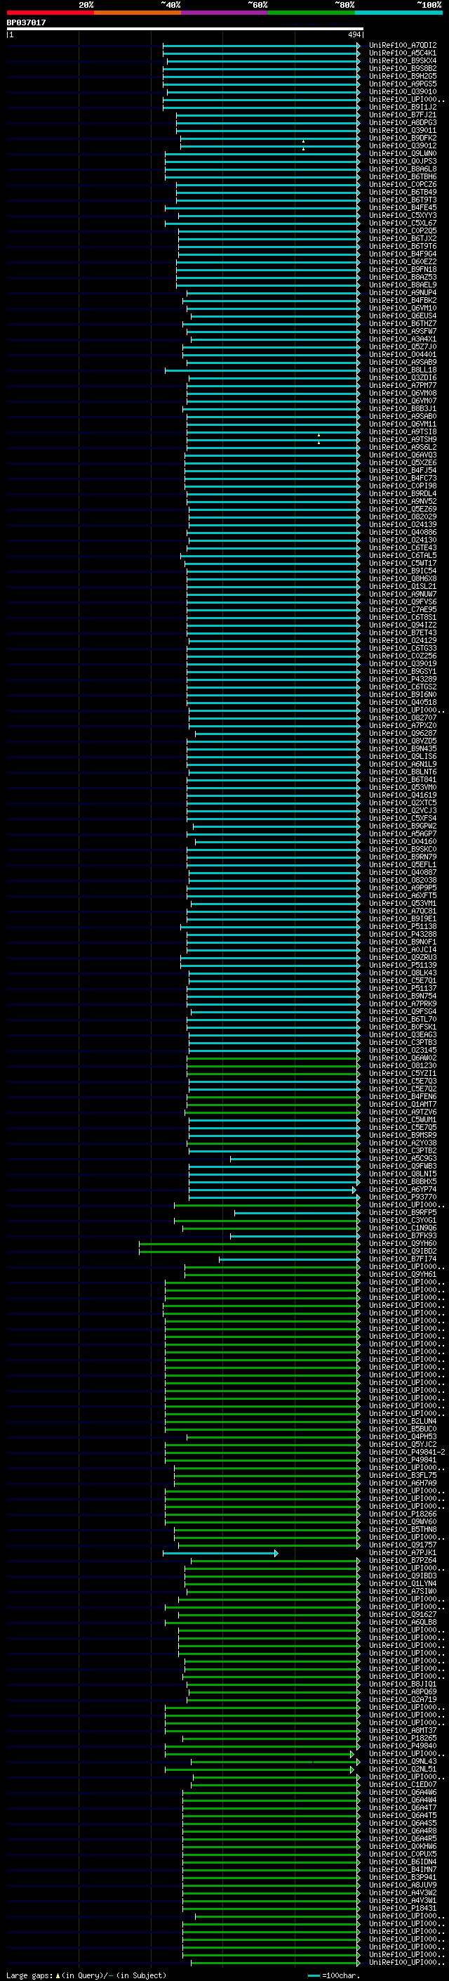Click the UniRef100_A5C9G3 hit label
The height and width of the screenshot is (1981, 449).
point(403,1158)
